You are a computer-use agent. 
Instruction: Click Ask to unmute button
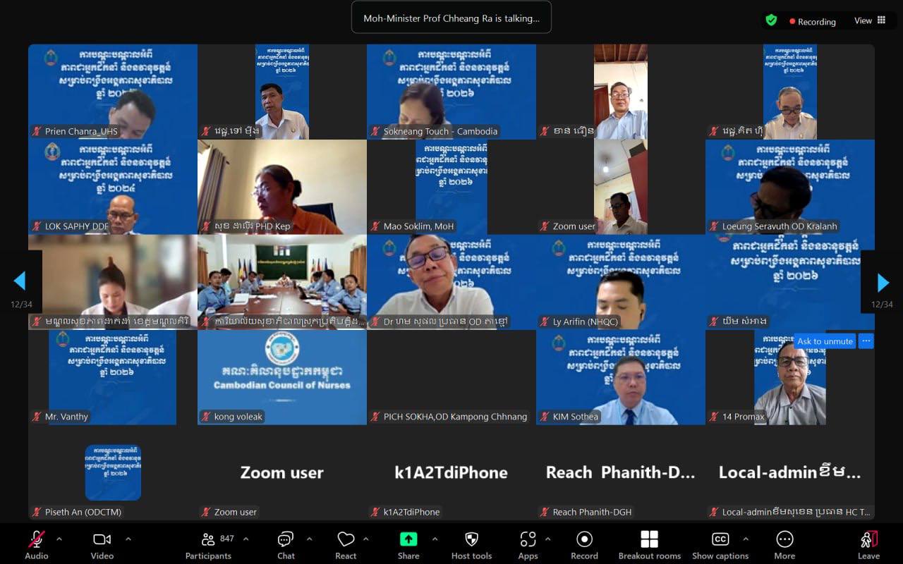pyautogui.click(x=825, y=341)
